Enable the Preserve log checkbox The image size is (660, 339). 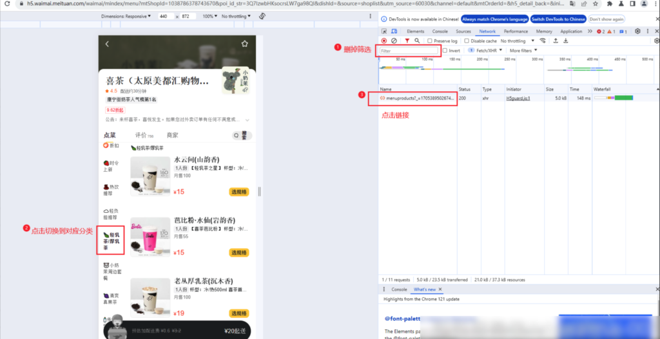[x=431, y=41]
